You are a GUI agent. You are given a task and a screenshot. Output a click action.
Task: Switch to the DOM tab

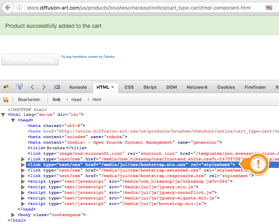(171, 87)
